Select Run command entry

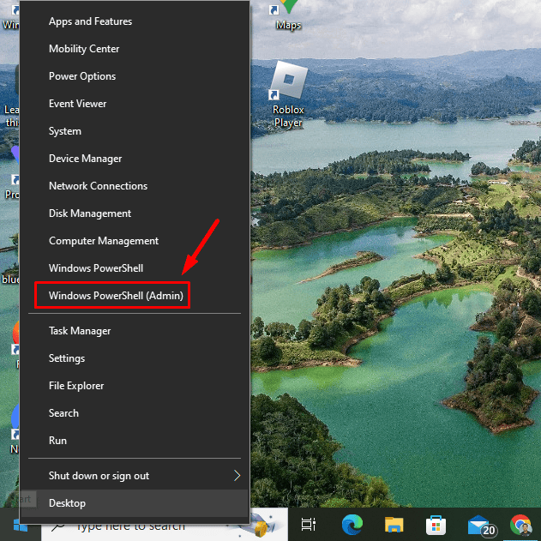click(135, 441)
